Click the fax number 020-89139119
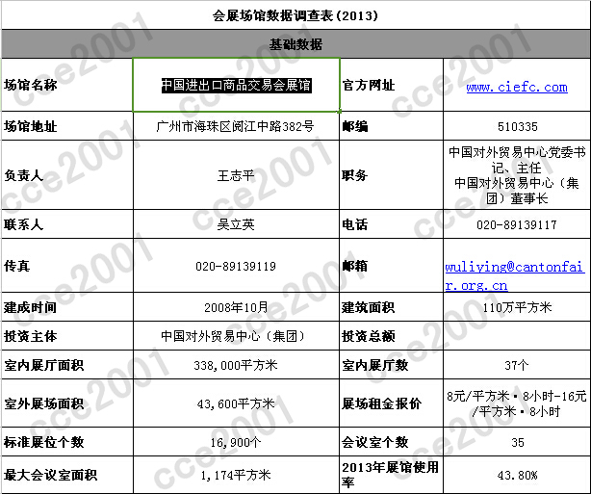 click(235, 266)
